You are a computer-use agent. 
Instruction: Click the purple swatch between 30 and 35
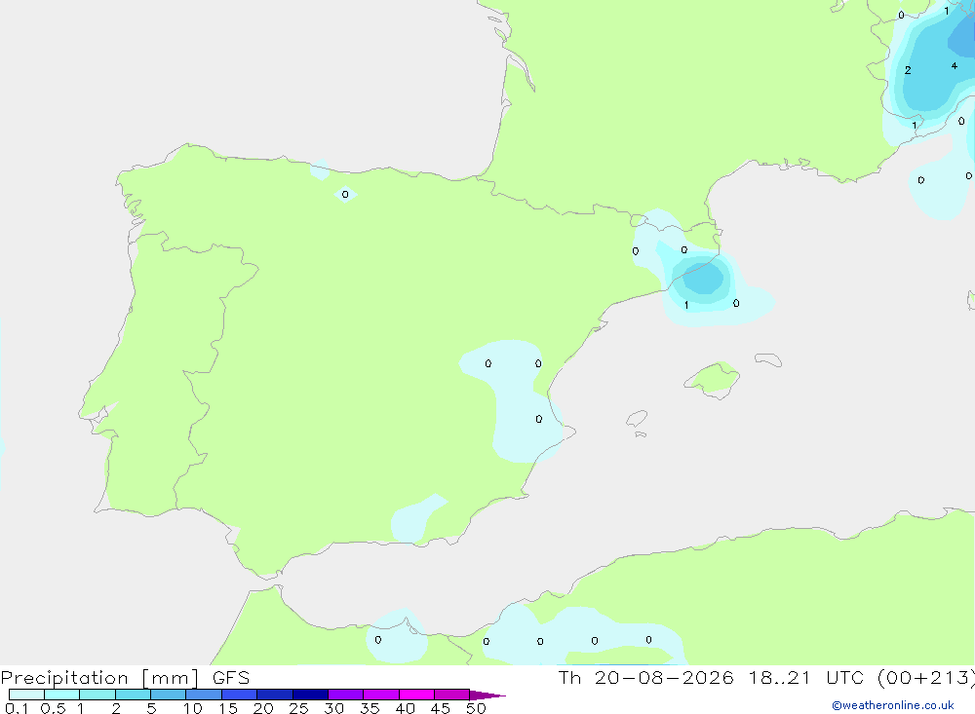click(346, 695)
